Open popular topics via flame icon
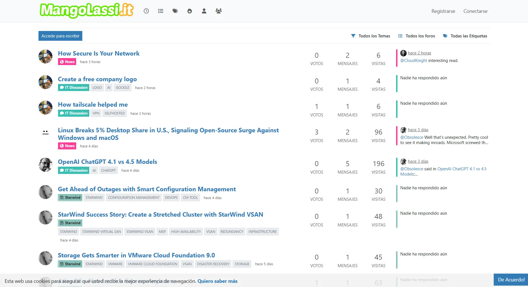Viewport: 528px width, 287px height. (190, 11)
